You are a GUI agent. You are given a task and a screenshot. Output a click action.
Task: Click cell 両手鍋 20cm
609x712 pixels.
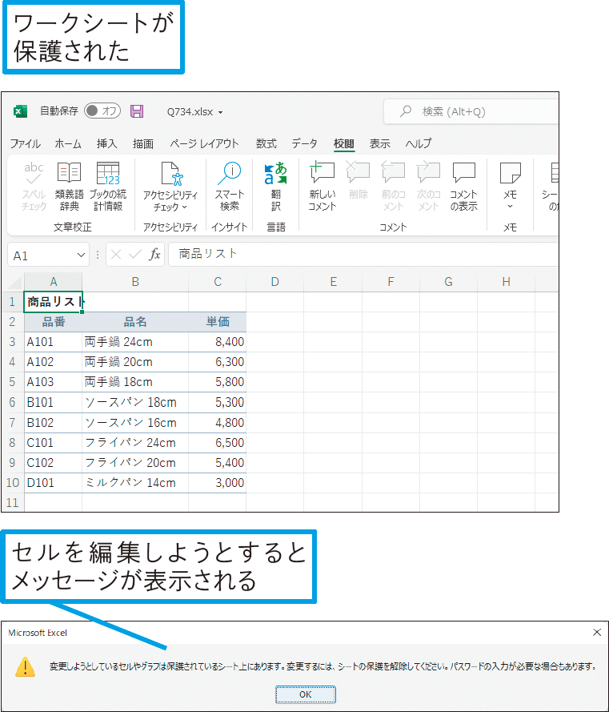(135, 362)
